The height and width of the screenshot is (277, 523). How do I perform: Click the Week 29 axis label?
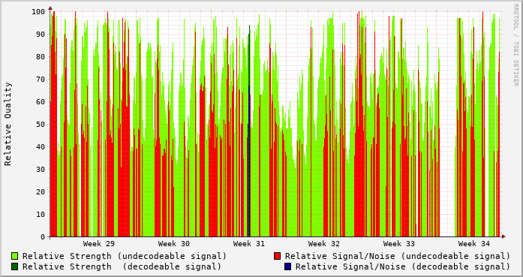pyautogui.click(x=99, y=244)
